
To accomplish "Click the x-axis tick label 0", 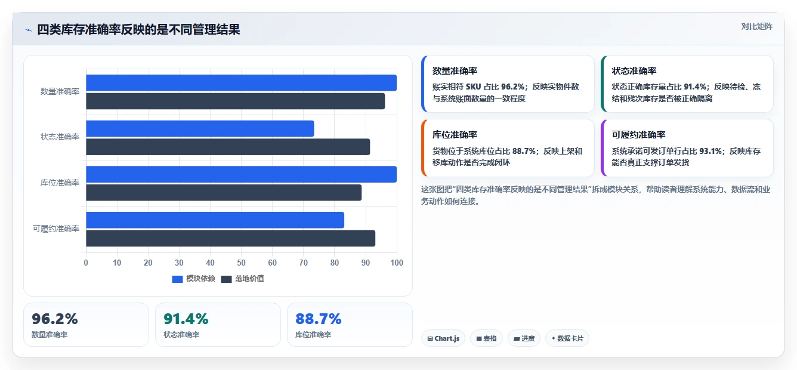I will (86, 263).
